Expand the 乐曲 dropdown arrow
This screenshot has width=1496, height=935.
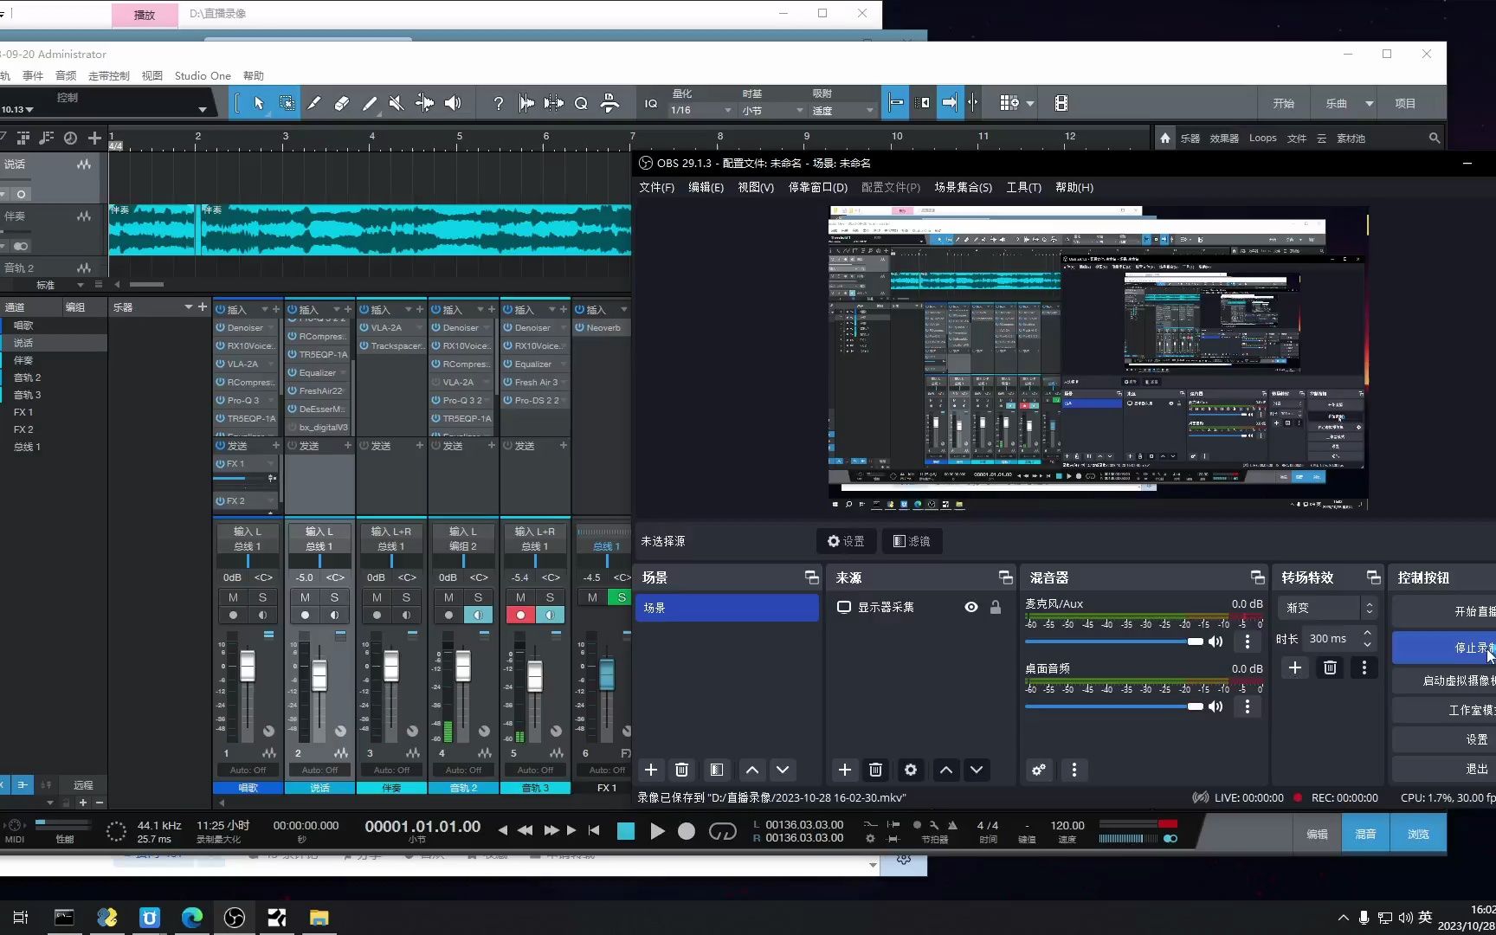click(1370, 103)
